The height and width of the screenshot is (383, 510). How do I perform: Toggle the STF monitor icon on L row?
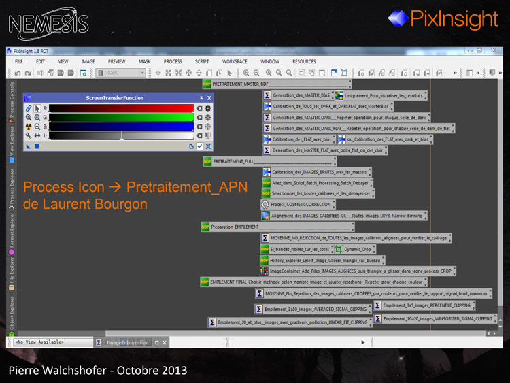coord(208,135)
